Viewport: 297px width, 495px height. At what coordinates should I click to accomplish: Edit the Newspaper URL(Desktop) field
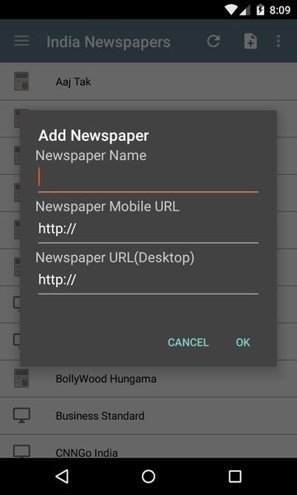pos(148,281)
